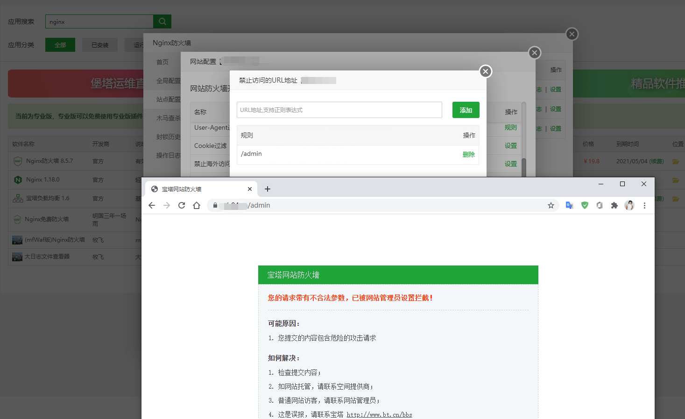Open 操作日志 in Nginx防火墙 sidebar
The image size is (685, 419).
tap(168, 155)
